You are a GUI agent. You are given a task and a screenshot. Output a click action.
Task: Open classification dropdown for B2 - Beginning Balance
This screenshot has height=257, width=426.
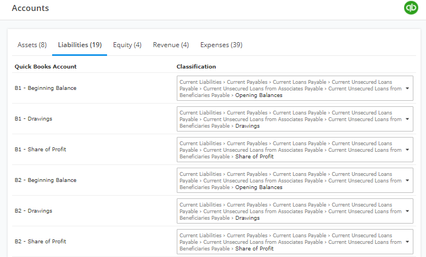[x=295, y=180]
